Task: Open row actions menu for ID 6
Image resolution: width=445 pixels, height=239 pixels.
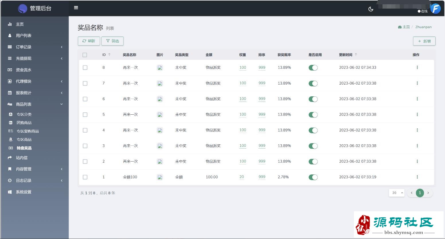Action: (417, 99)
